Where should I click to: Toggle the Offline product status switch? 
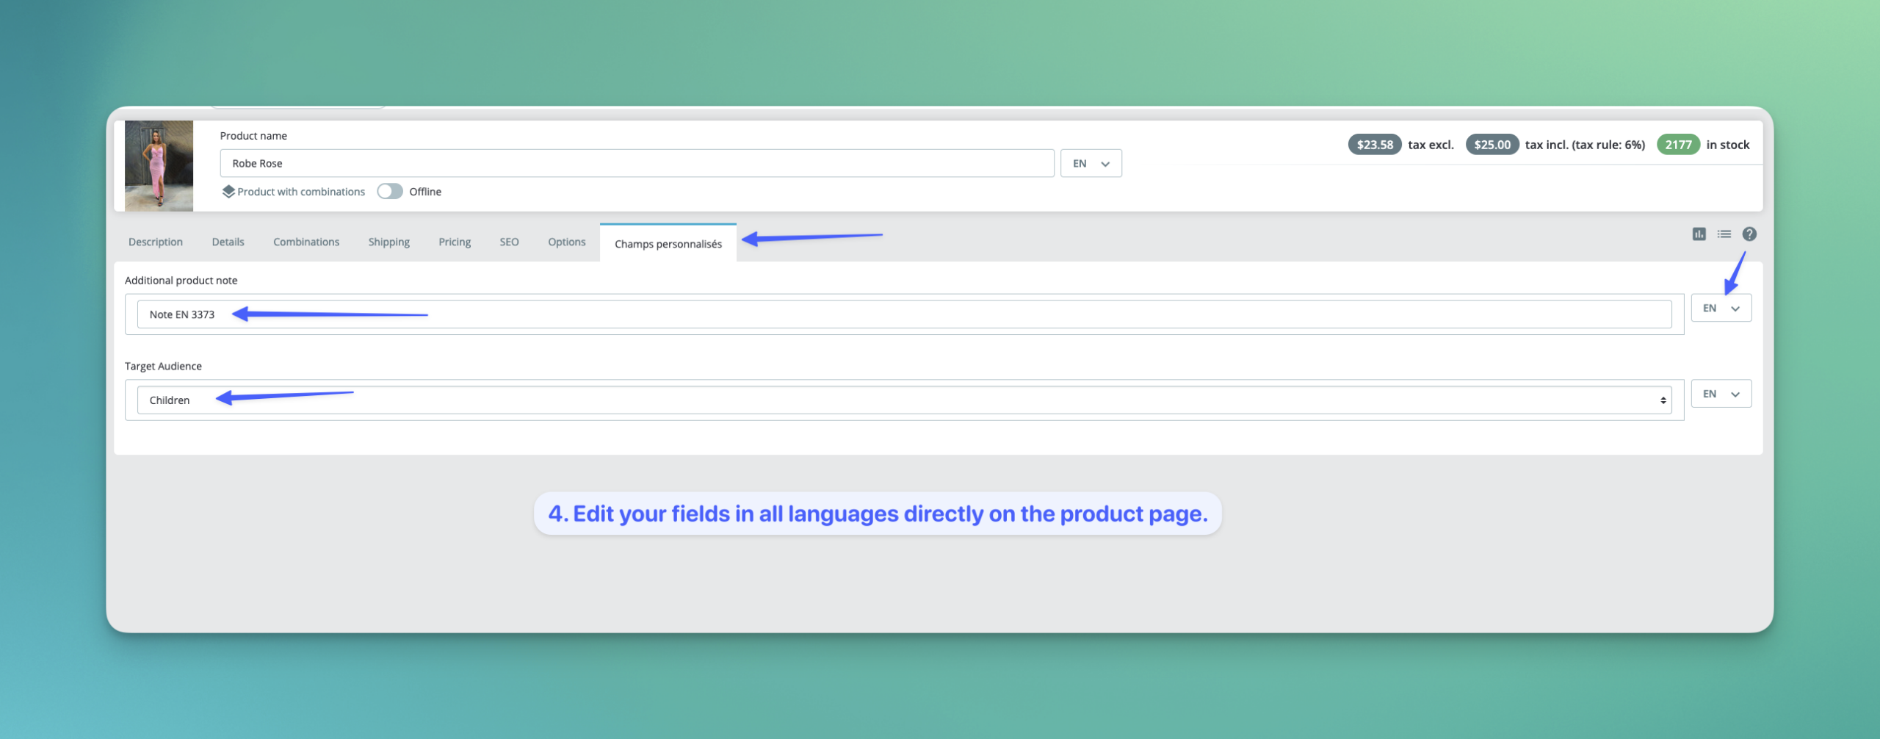(x=390, y=192)
